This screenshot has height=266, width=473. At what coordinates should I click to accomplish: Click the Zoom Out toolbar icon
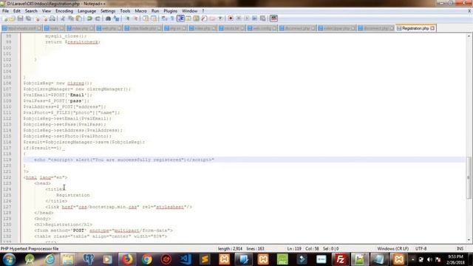click(135, 18)
